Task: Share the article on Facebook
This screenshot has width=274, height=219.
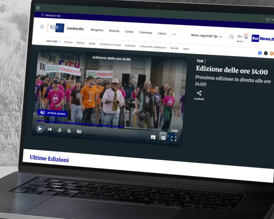Action: (x=260, y=53)
